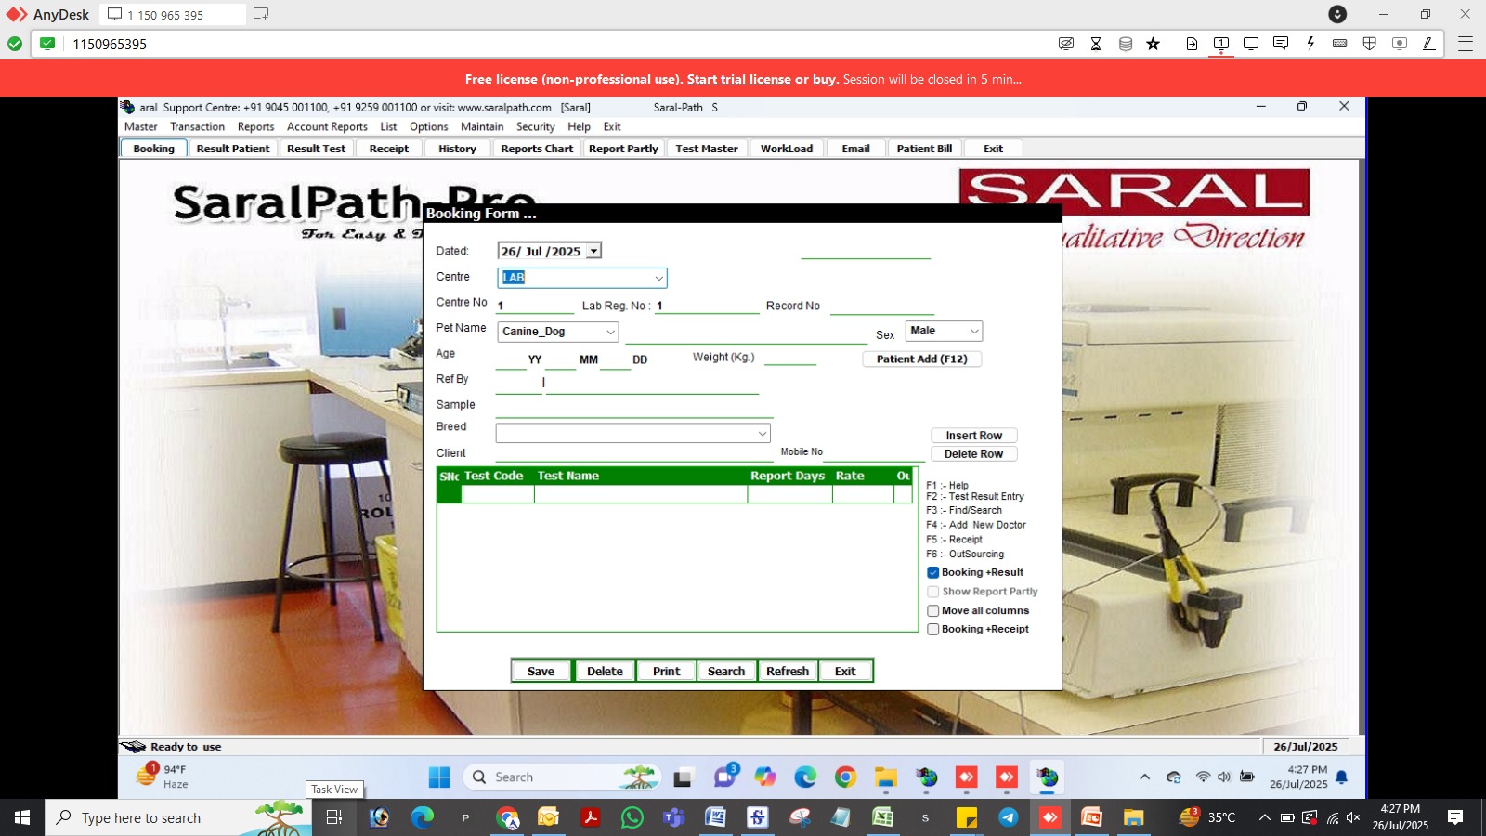Open the AnyDesk hamburger main menu
The height and width of the screenshot is (836, 1486).
[1466, 44]
